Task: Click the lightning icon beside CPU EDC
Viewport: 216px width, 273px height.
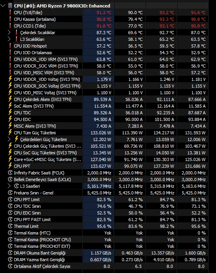Action: [x=10, y=119]
